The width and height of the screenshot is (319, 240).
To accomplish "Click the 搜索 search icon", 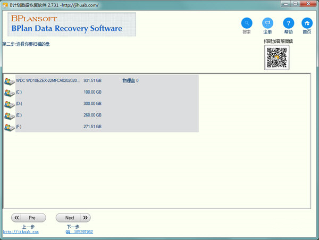I will click(x=247, y=23).
